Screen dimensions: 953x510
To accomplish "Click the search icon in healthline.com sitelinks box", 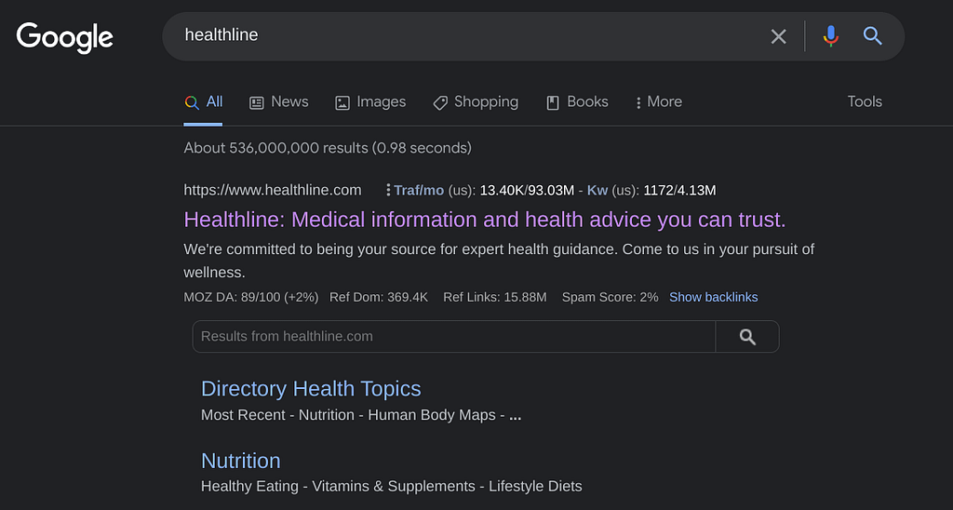I will coord(747,337).
